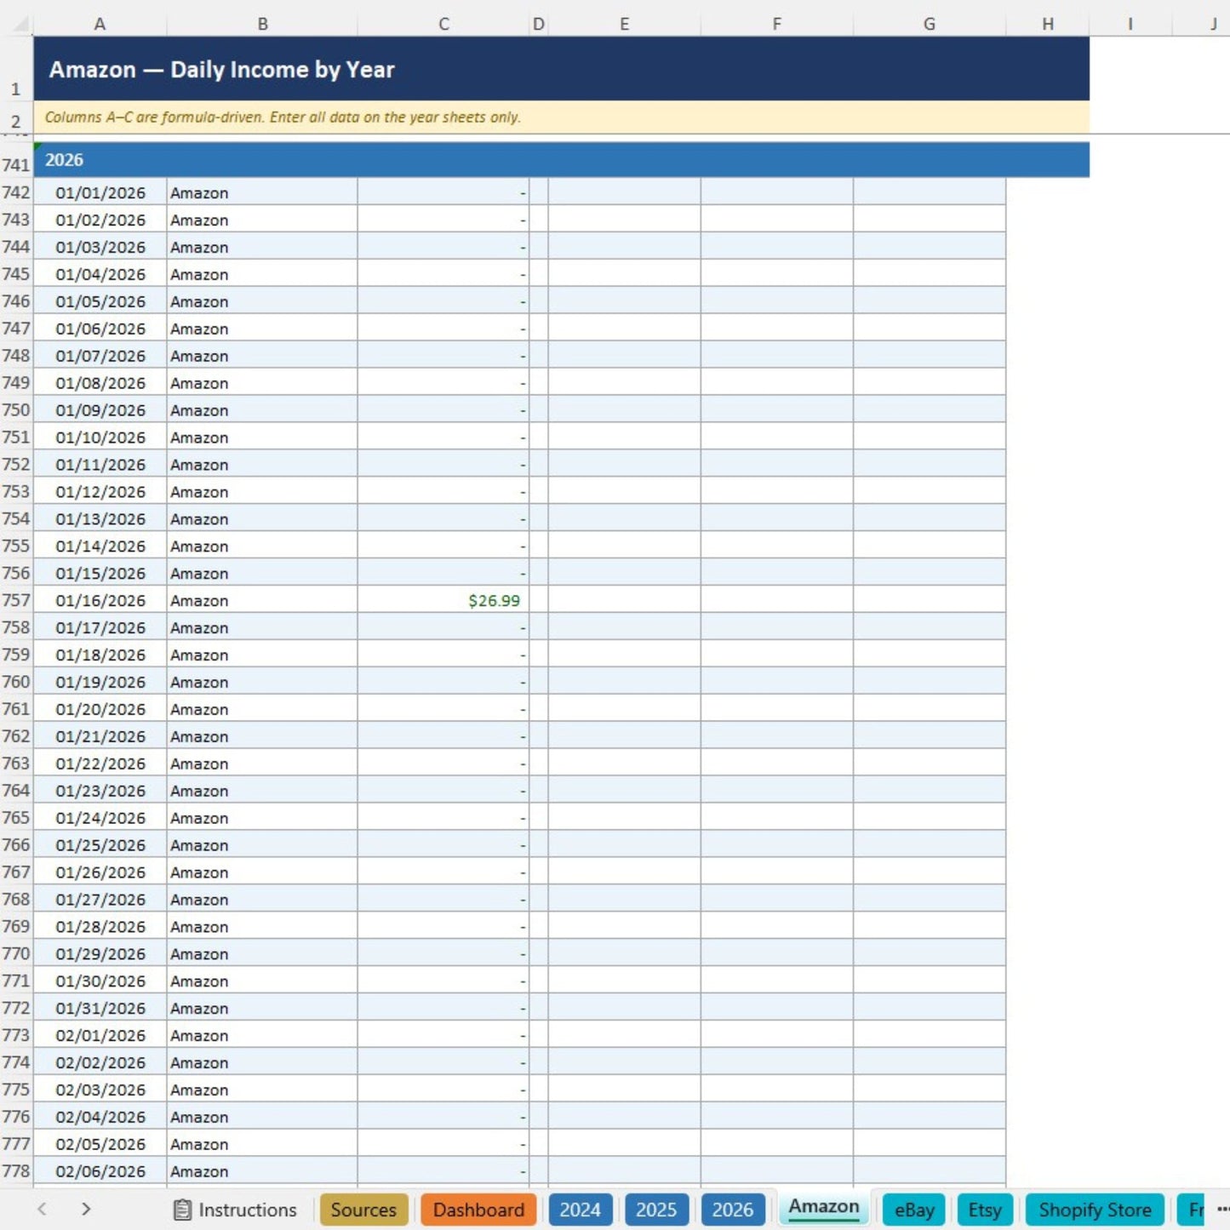The height and width of the screenshot is (1230, 1230).
Task: Select date cell 01/10/2026
Action: [x=100, y=437]
